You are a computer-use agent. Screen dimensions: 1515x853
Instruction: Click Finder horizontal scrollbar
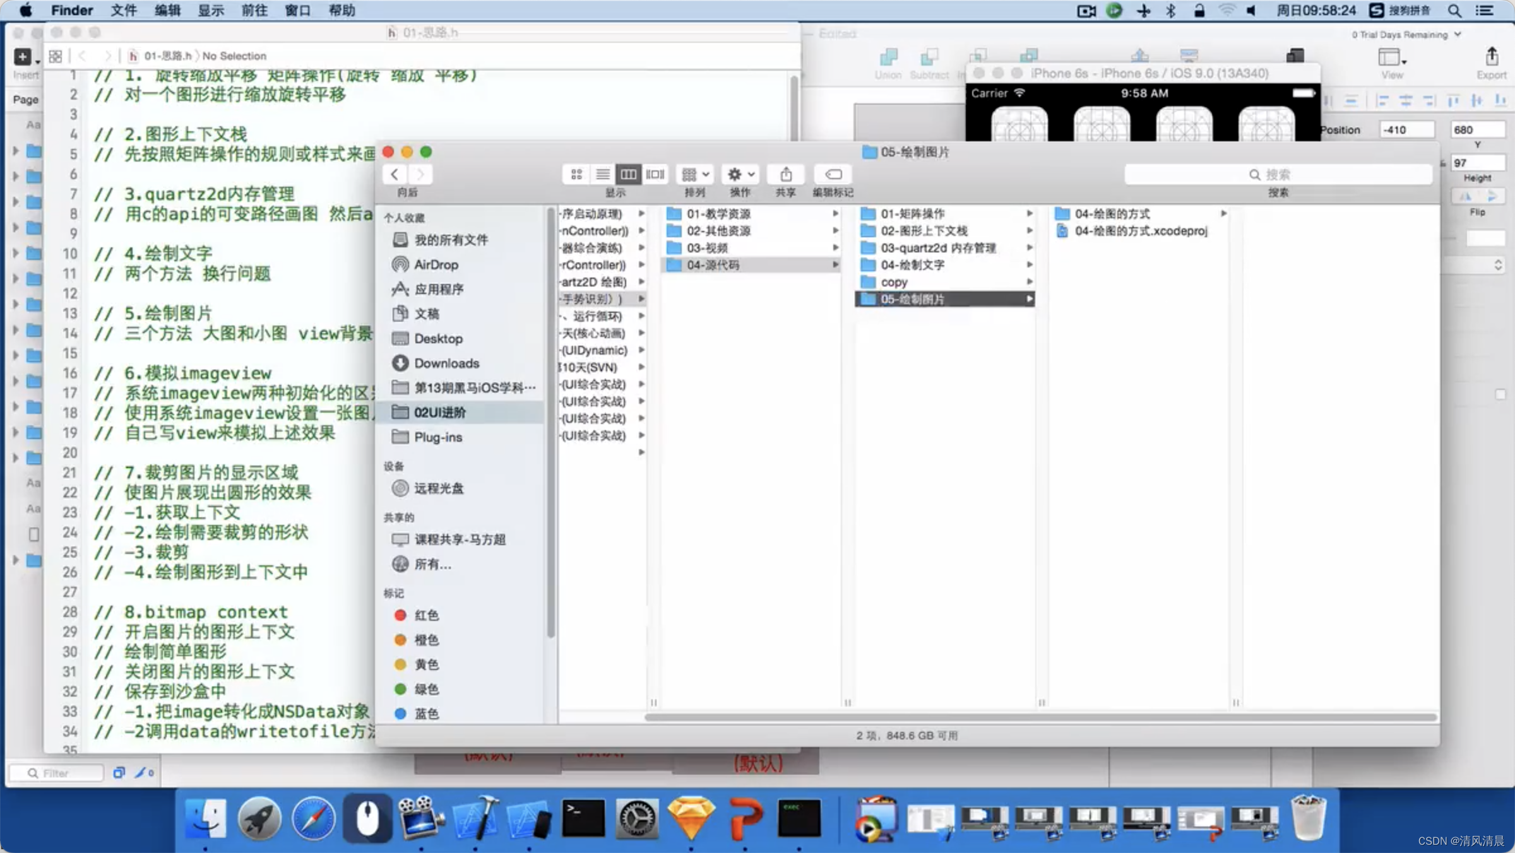pyautogui.click(x=1040, y=717)
